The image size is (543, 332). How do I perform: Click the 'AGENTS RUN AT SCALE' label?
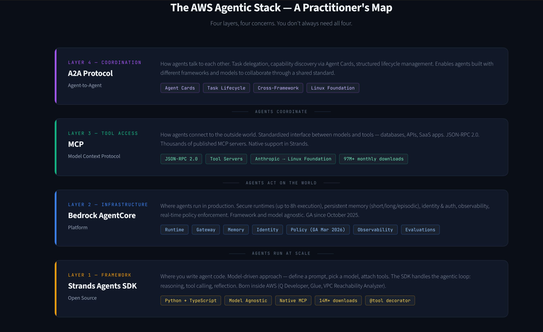(x=281, y=253)
